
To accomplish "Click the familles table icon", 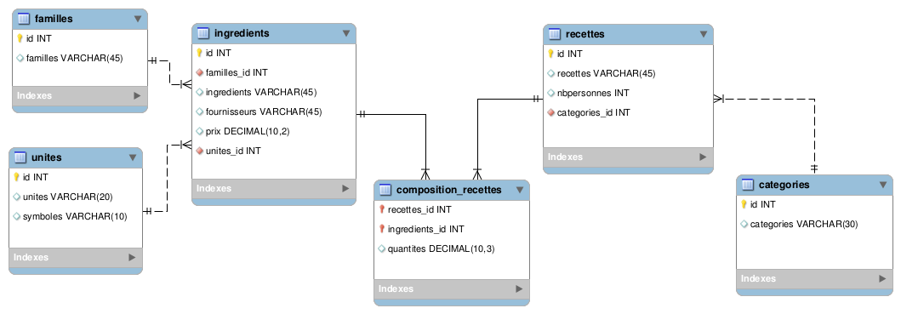I will [x=24, y=19].
